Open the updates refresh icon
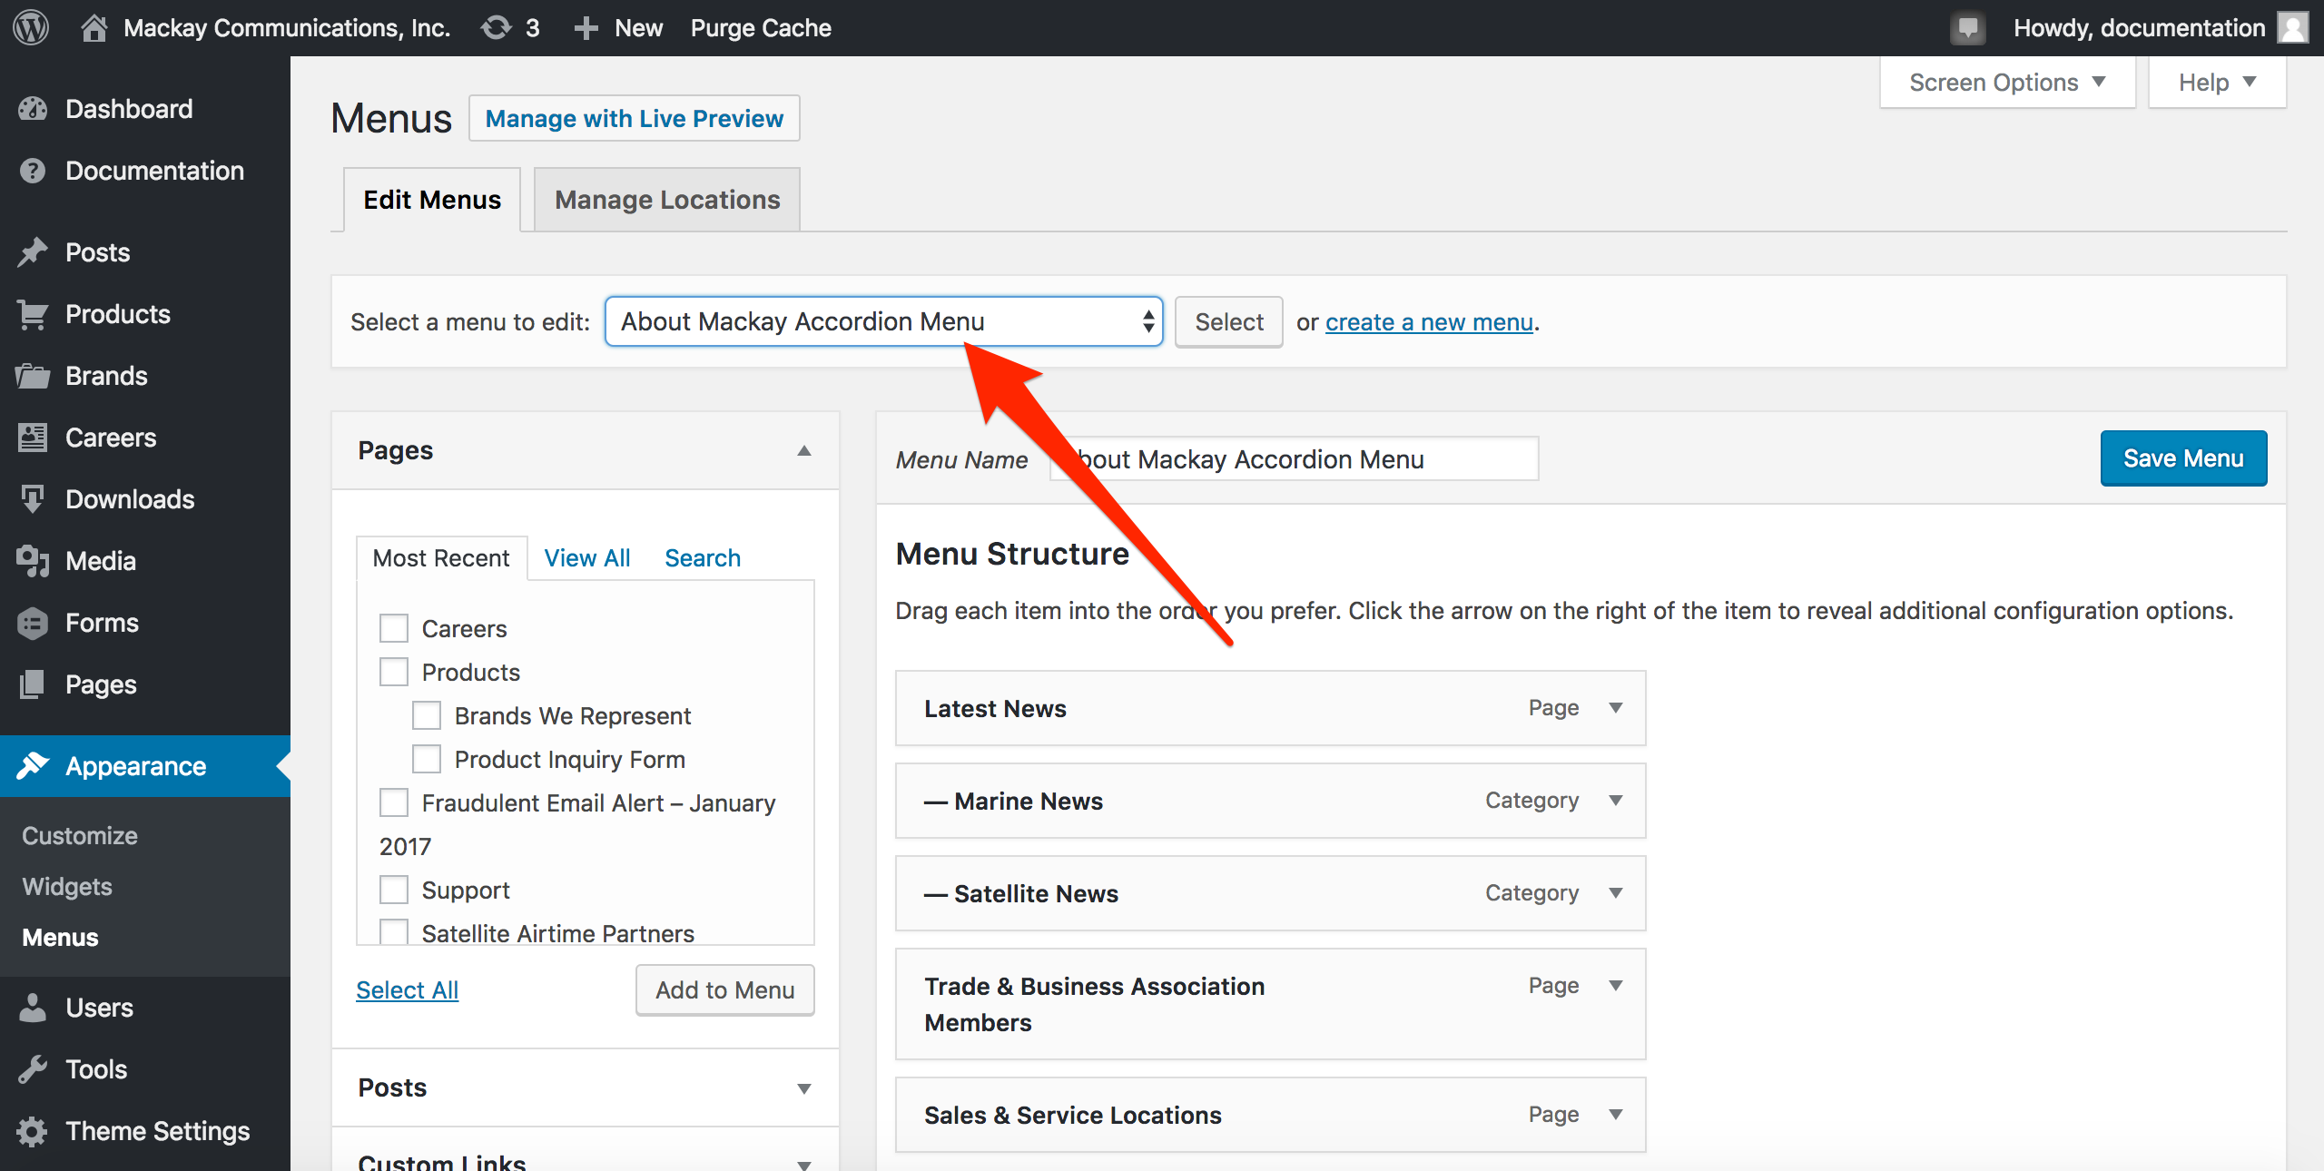Screen dimensions: 2324x1171 click(x=496, y=27)
